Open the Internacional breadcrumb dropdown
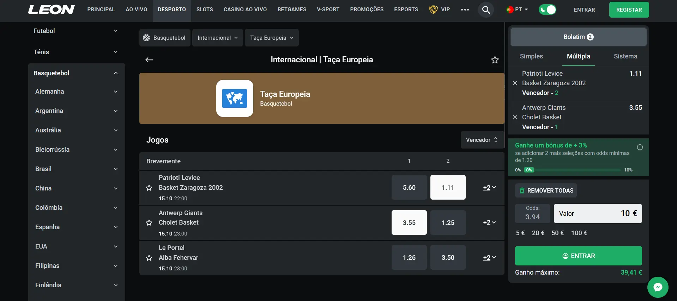The width and height of the screenshot is (677, 301). tap(218, 38)
